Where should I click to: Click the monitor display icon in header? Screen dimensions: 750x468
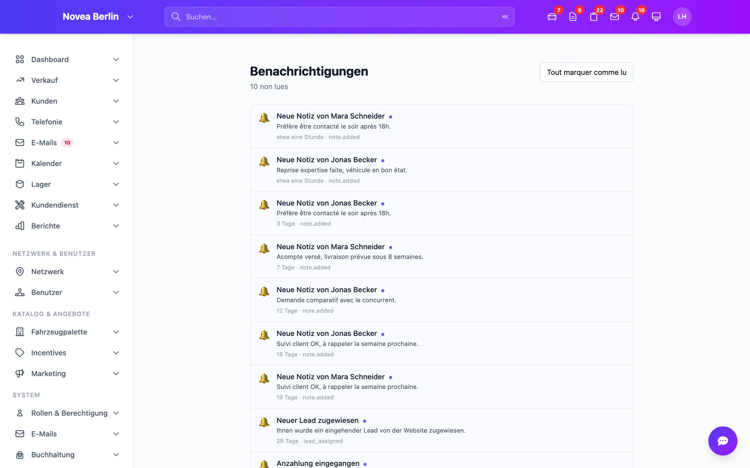click(x=656, y=17)
